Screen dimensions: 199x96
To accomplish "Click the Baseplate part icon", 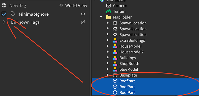I will coord(115,75).
